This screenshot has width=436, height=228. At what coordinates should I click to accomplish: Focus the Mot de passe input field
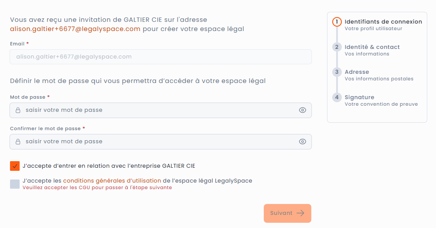(x=157, y=110)
